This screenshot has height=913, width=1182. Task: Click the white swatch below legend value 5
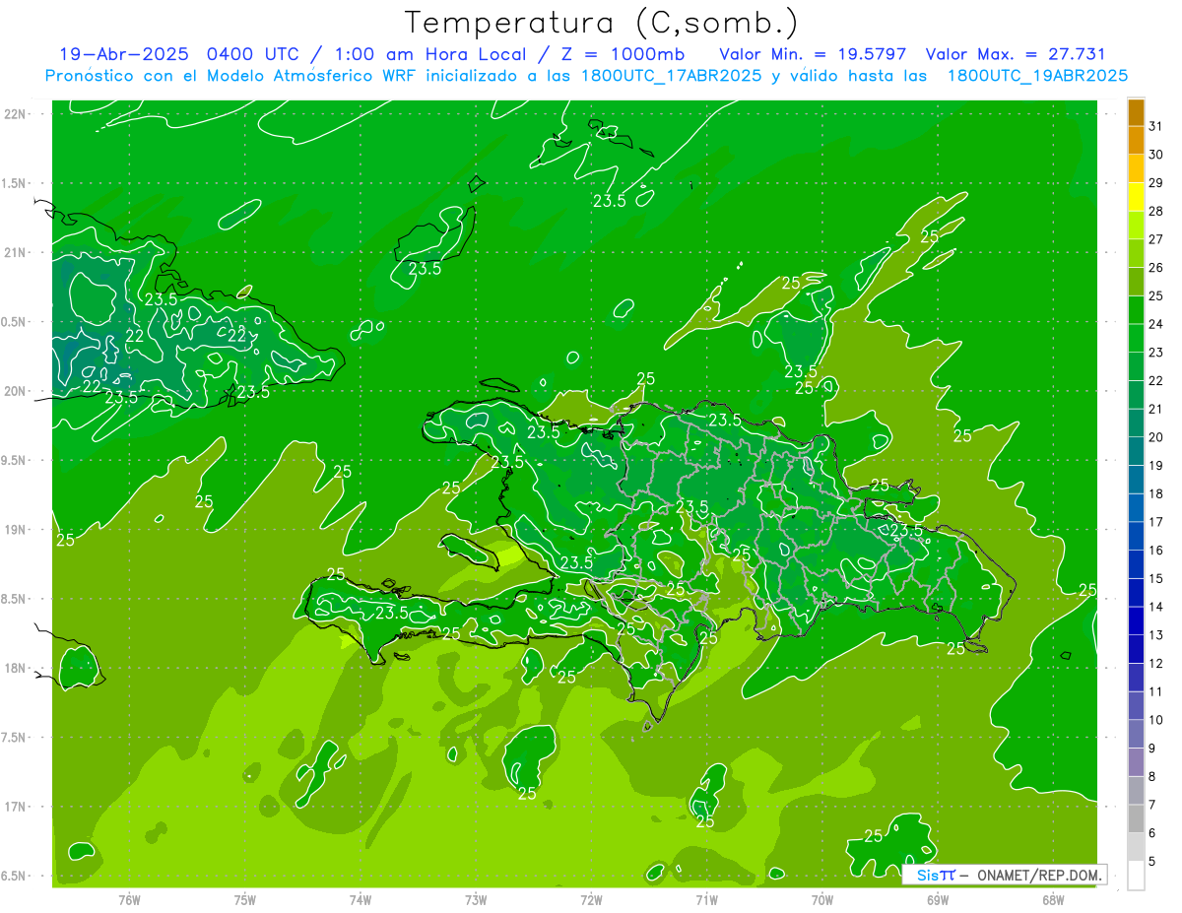1136,876
